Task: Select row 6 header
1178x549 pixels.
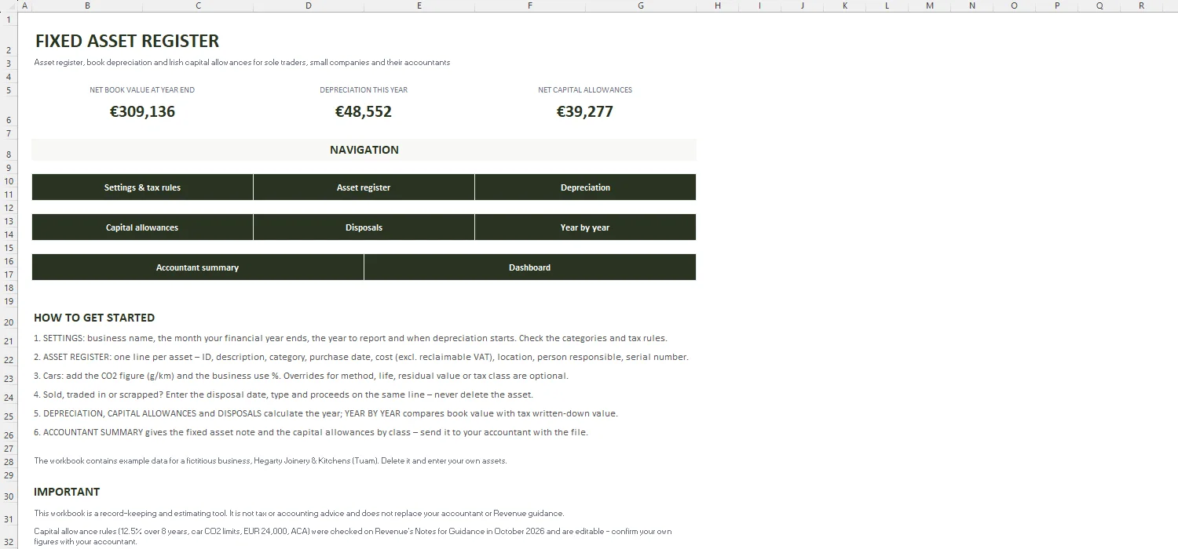Action: coord(9,111)
